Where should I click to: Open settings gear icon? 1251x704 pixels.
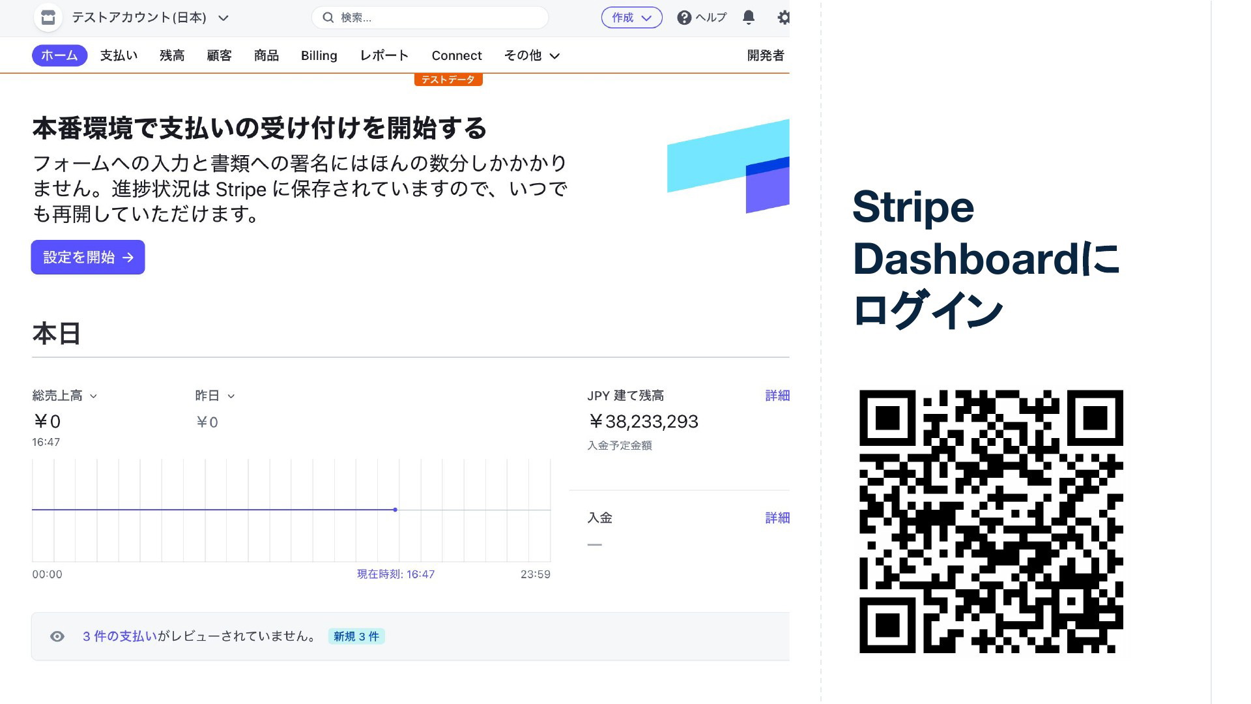pyautogui.click(x=783, y=18)
